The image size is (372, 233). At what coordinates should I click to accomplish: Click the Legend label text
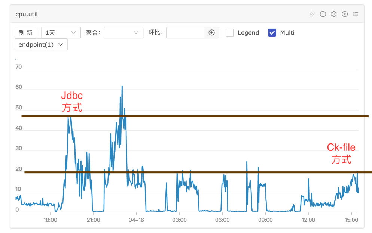[248, 33]
